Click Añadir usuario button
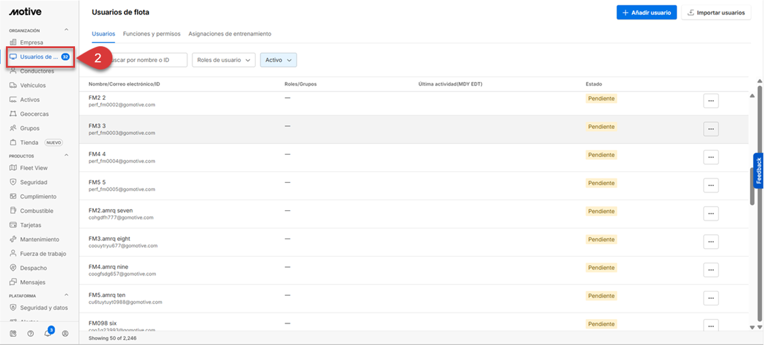The image size is (764, 345). pyautogui.click(x=646, y=12)
